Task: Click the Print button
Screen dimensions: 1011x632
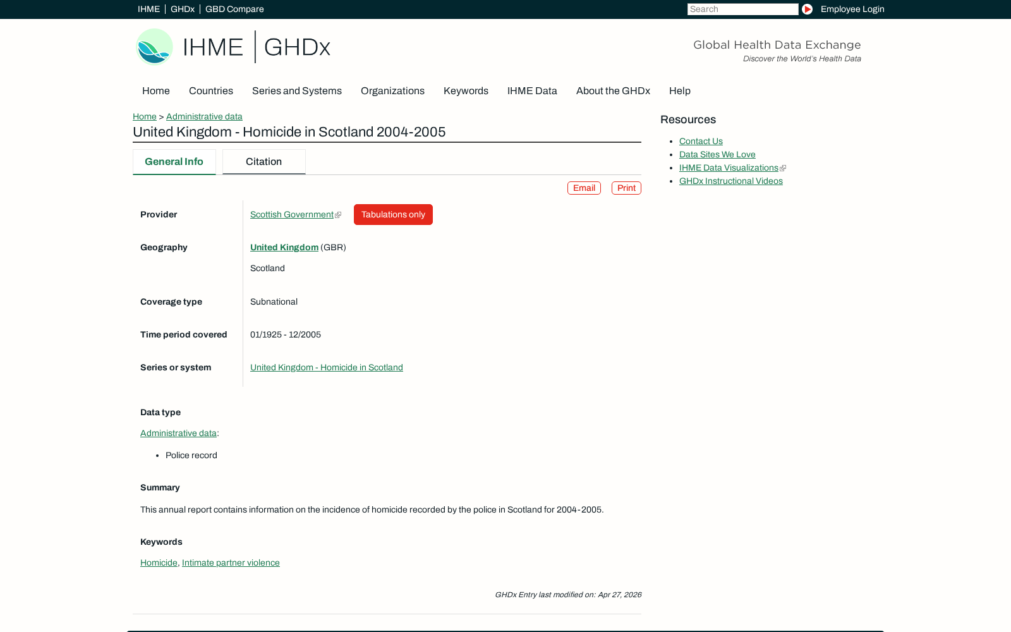Action: coord(626,188)
